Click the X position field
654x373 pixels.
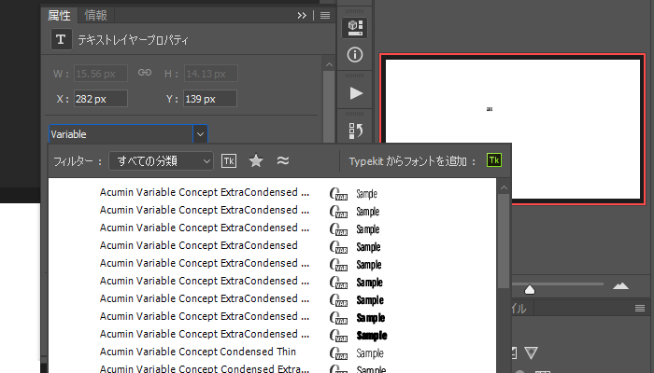[101, 99]
